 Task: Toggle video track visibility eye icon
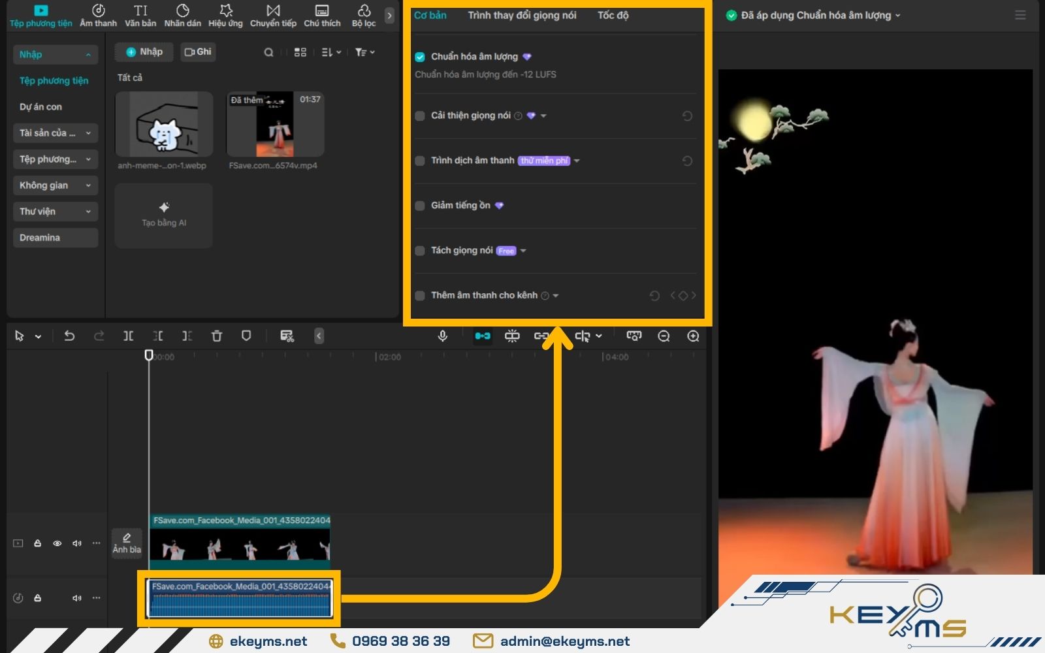point(57,543)
